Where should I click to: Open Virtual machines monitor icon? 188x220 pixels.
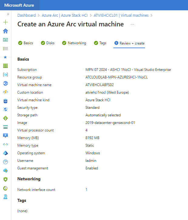(5, 136)
